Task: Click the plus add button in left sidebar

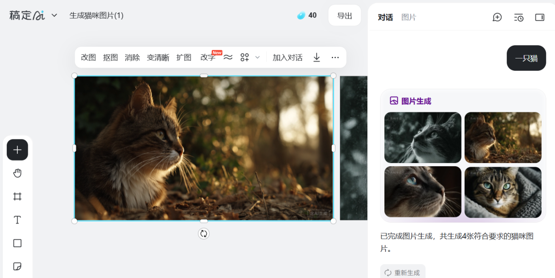Action: click(17, 150)
